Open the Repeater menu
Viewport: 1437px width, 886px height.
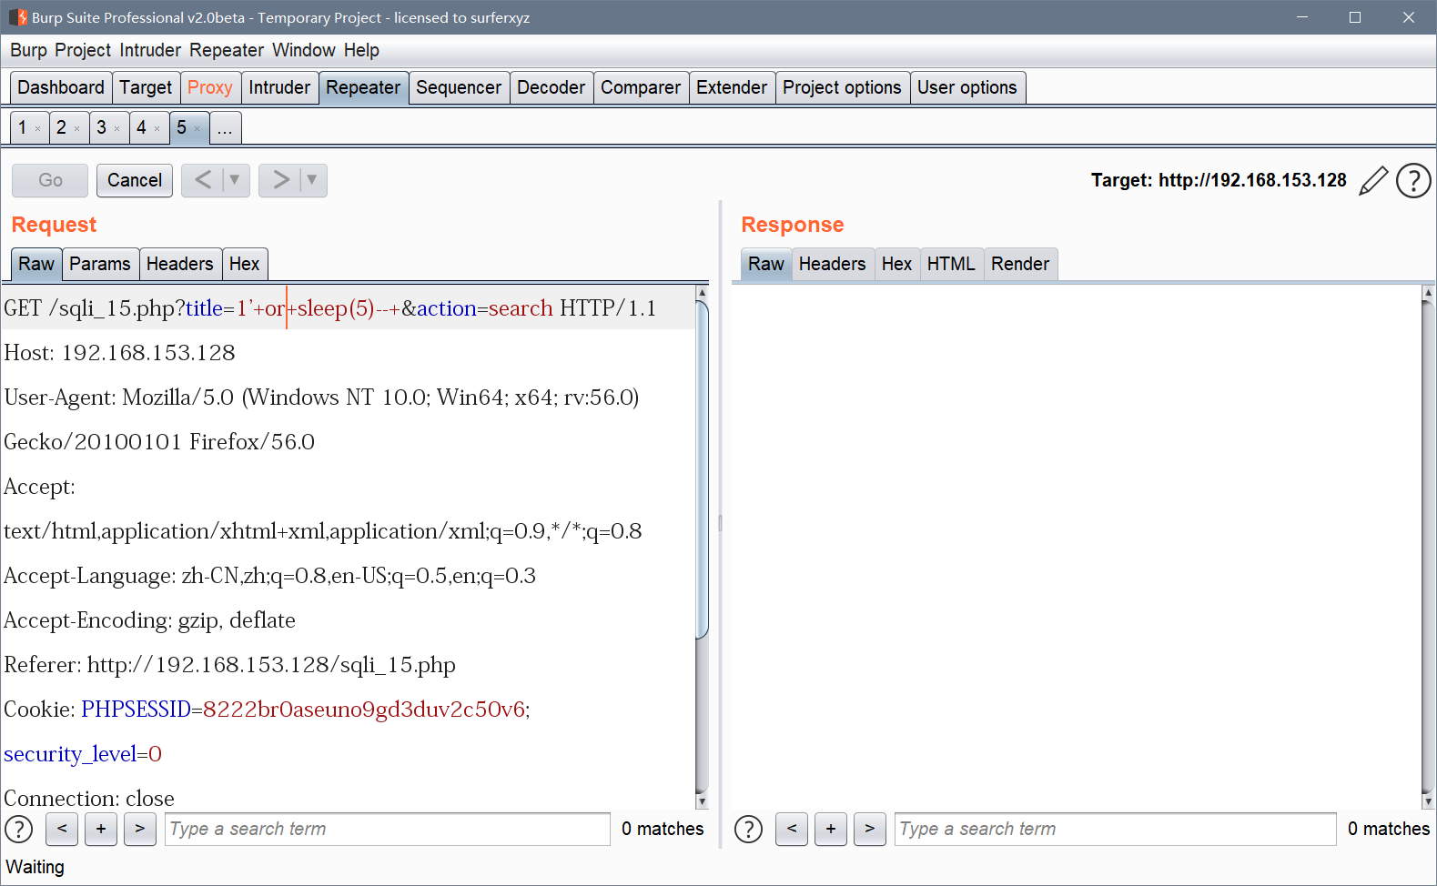click(x=227, y=50)
